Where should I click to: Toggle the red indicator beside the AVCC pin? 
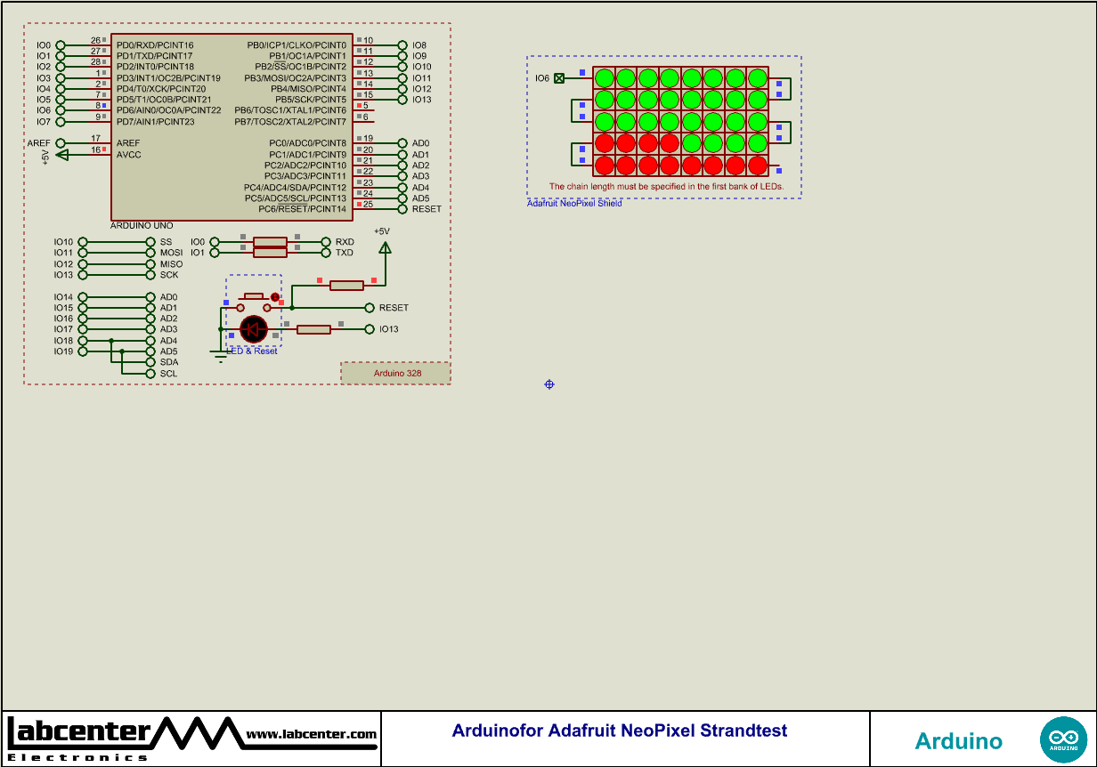point(104,149)
